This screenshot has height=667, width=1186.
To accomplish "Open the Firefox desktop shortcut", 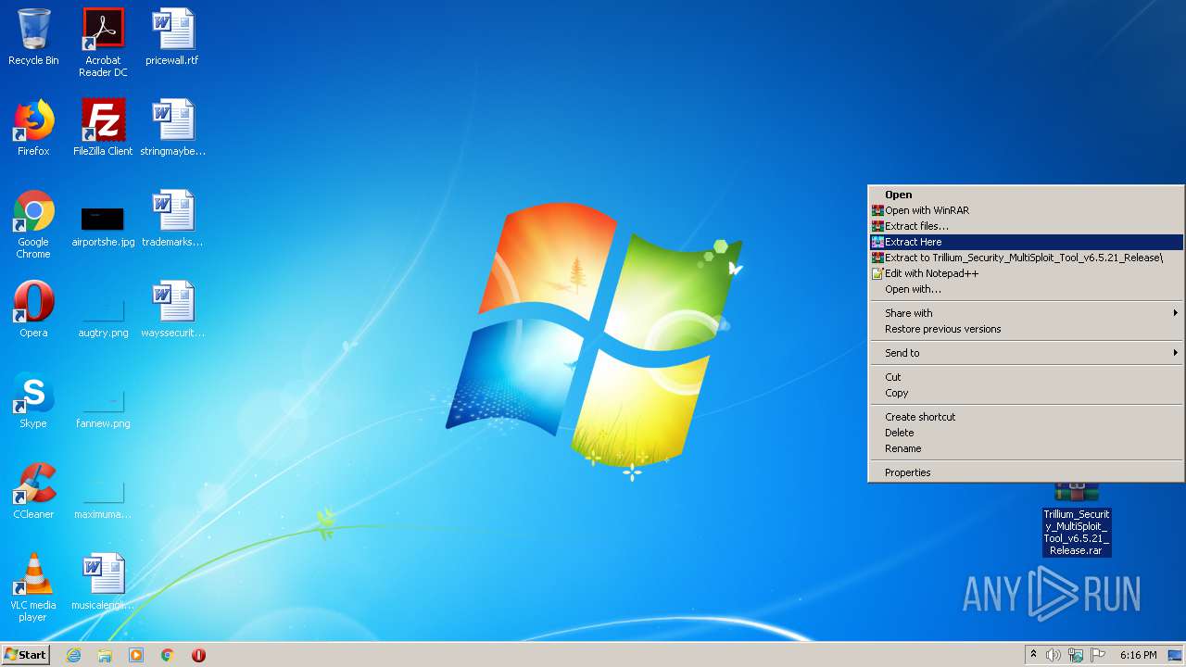I will 33,128.
